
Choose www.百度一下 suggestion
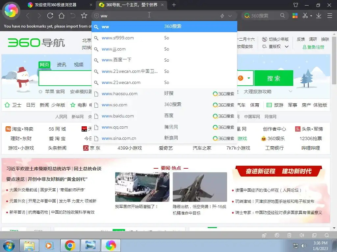coord(165,60)
